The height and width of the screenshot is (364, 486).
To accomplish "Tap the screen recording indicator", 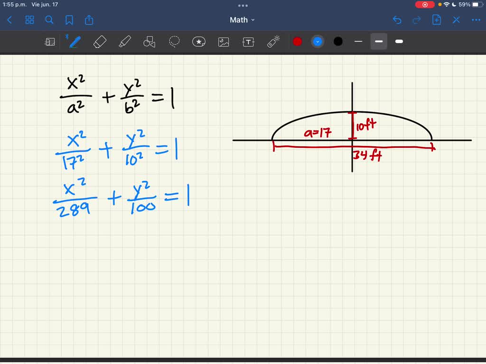I will 424,4.
